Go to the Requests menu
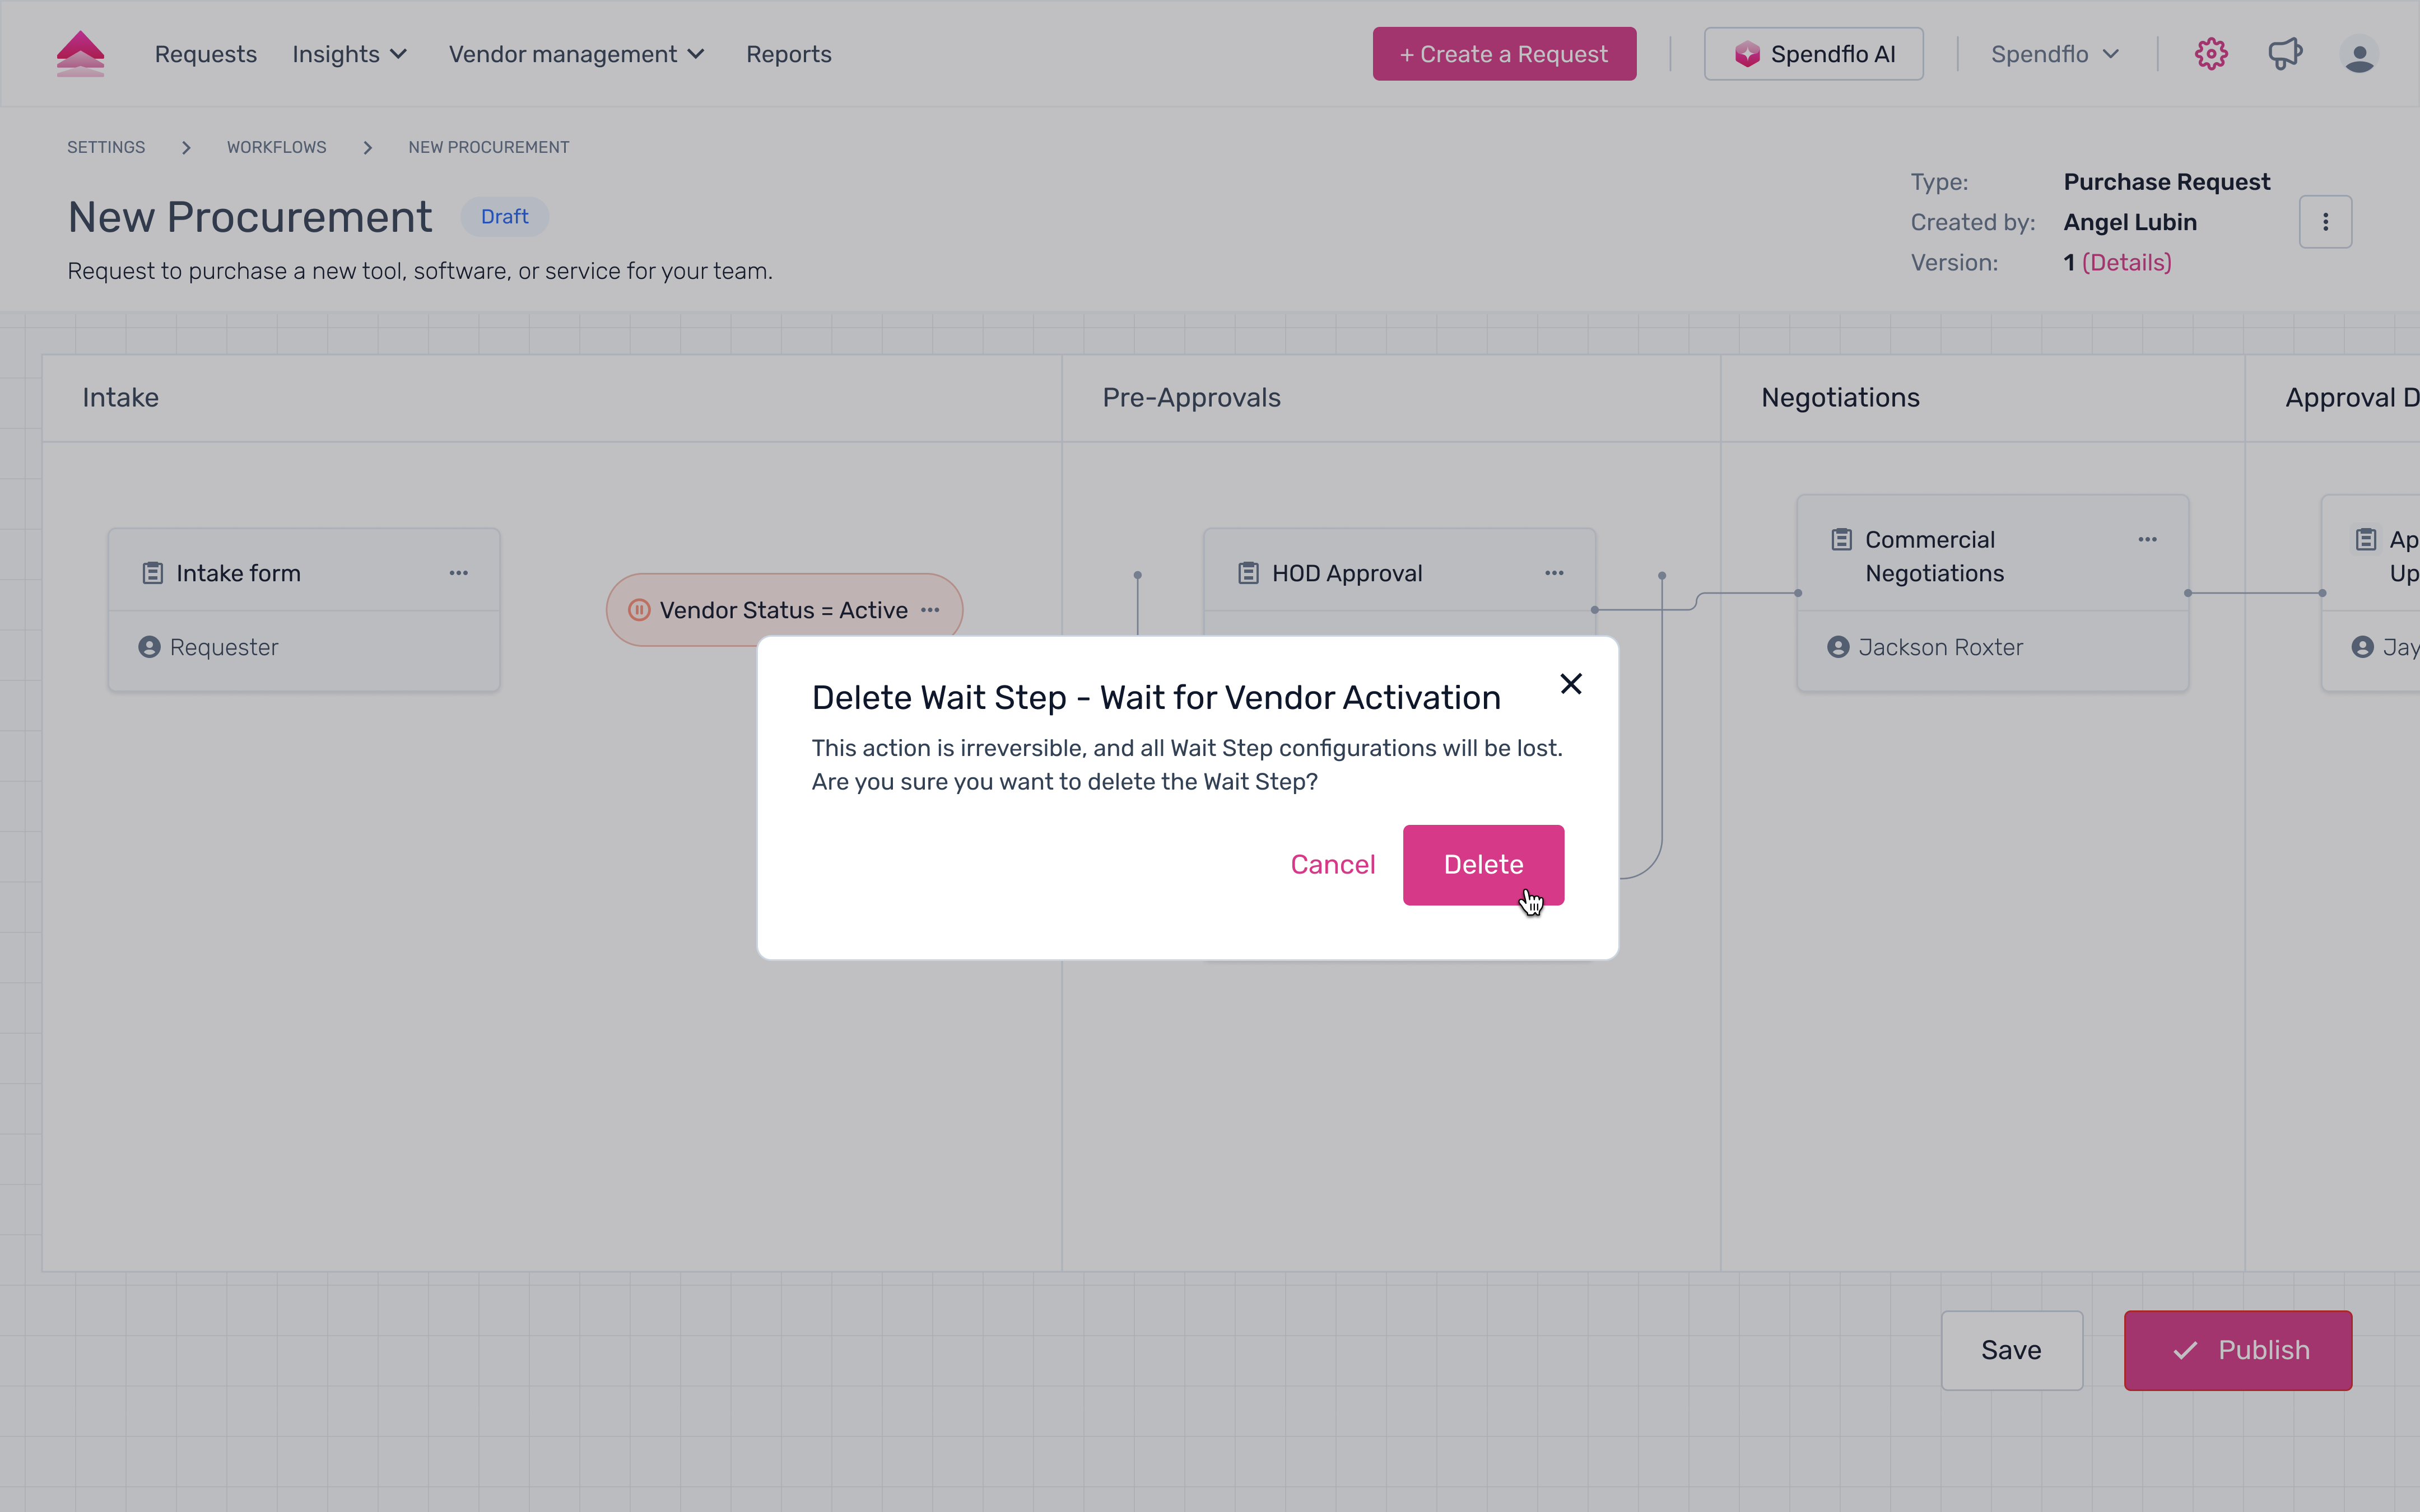The image size is (2420, 1512). (x=205, y=54)
